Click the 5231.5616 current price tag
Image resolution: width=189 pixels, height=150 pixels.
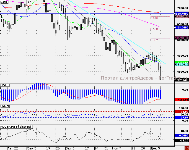[x=182, y=64]
